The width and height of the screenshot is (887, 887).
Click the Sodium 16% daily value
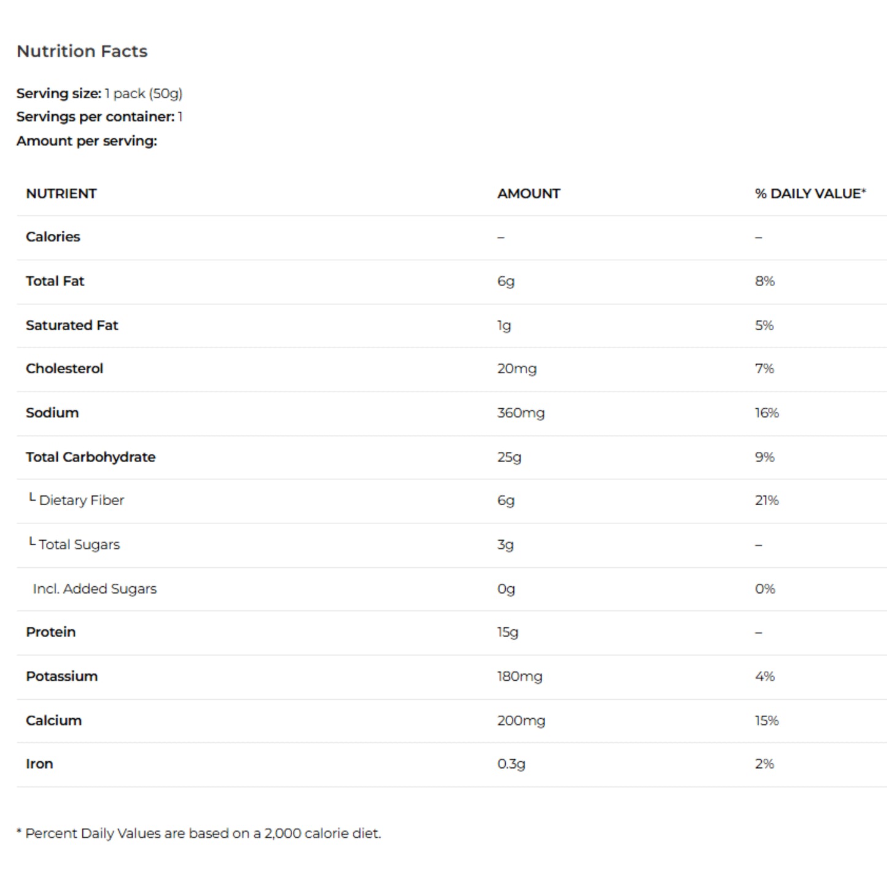767,413
